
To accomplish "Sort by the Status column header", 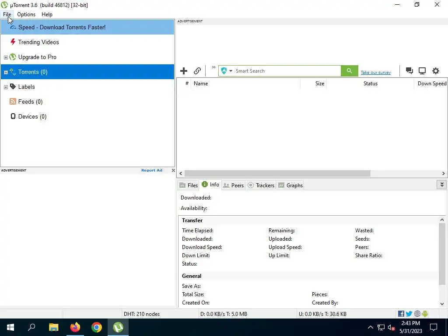I will [370, 84].
